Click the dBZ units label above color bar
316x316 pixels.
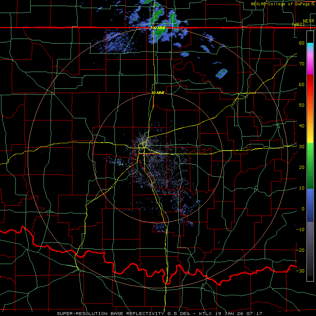click(298, 24)
